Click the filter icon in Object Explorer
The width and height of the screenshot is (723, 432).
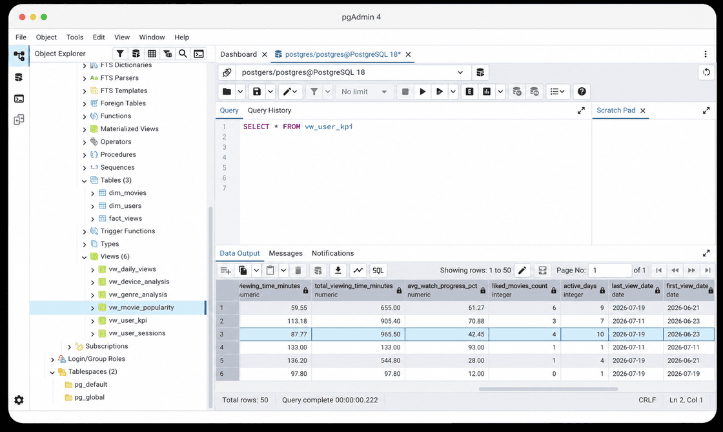point(120,54)
